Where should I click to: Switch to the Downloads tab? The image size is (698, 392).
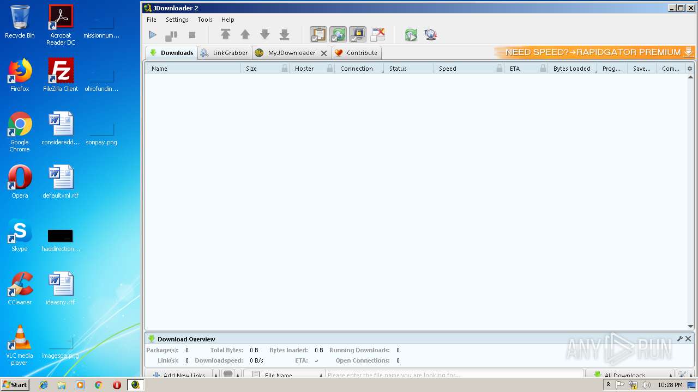[x=171, y=53]
